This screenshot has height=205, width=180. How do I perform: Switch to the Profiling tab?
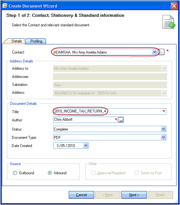36,41
